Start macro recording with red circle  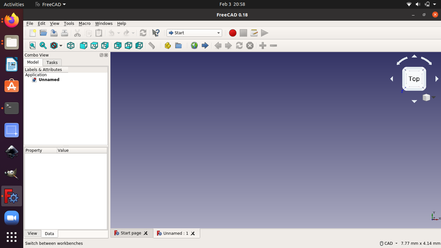(x=233, y=33)
